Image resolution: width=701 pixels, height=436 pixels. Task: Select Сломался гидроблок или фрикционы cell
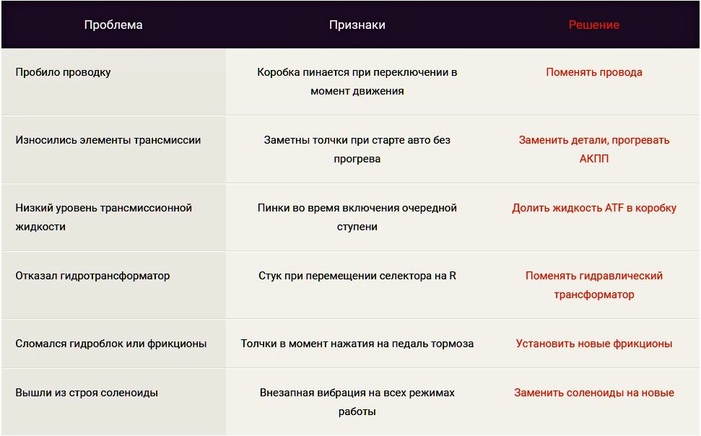point(111,344)
